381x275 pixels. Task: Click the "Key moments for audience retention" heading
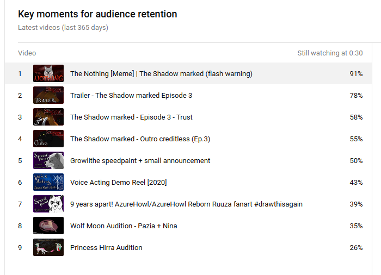(x=97, y=15)
